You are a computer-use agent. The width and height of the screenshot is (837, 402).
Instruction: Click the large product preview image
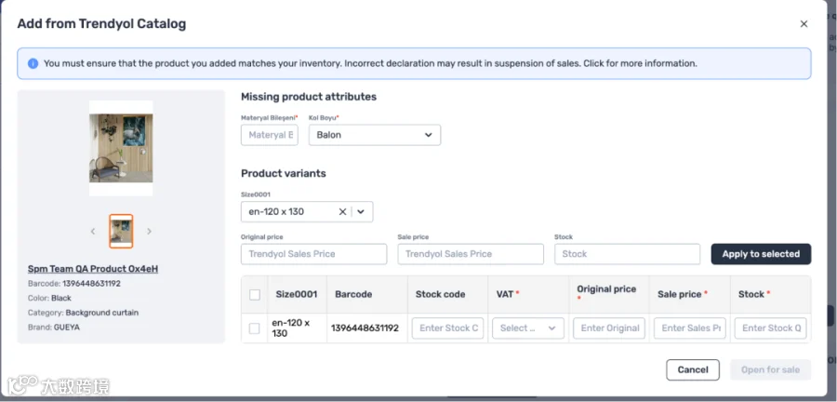click(x=121, y=148)
